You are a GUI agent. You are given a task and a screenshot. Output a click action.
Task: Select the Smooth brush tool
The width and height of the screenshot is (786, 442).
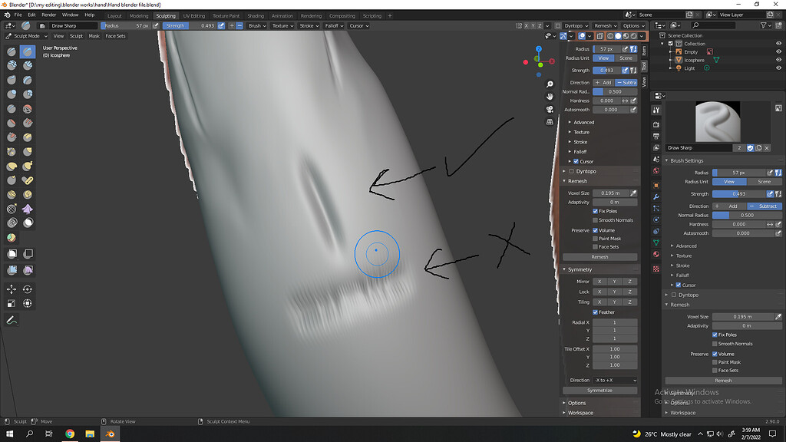pos(28,109)
